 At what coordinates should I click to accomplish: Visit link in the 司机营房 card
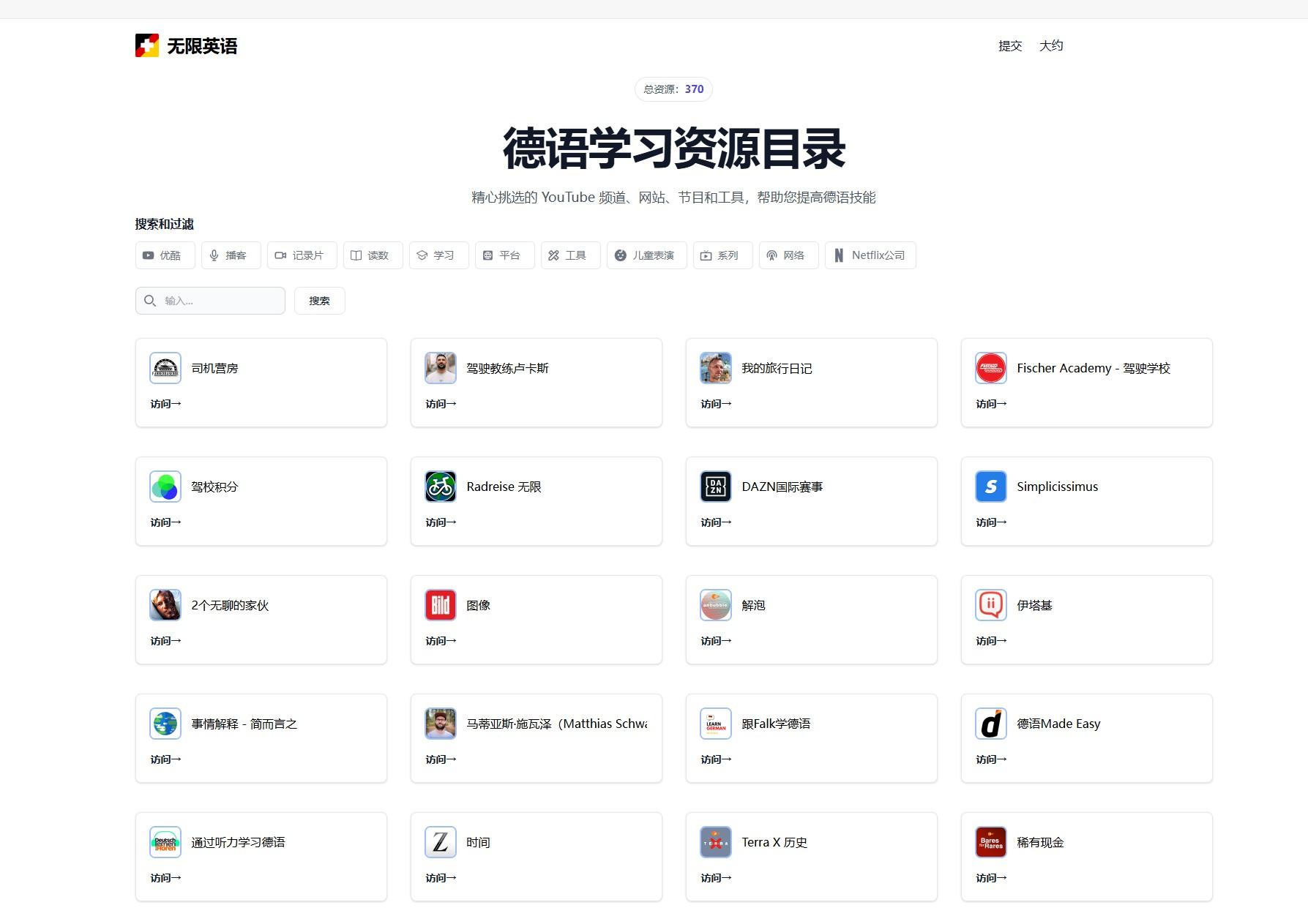[x=165, y=404]
